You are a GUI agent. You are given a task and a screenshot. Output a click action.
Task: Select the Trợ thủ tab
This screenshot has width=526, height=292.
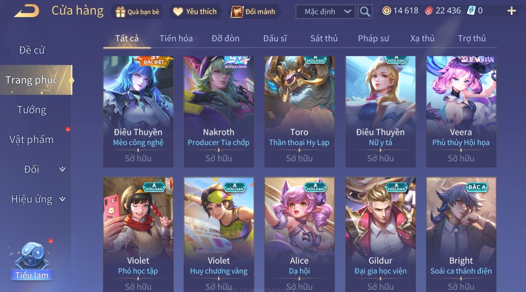point(472,38)
